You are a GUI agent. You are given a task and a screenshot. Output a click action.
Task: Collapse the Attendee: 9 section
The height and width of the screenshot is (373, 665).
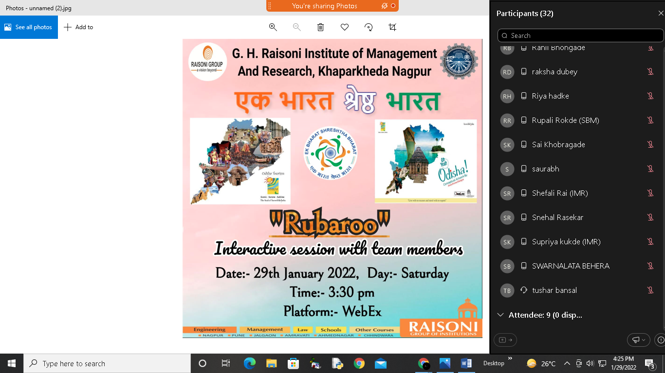pyautogui.click(x=500, y=315)
